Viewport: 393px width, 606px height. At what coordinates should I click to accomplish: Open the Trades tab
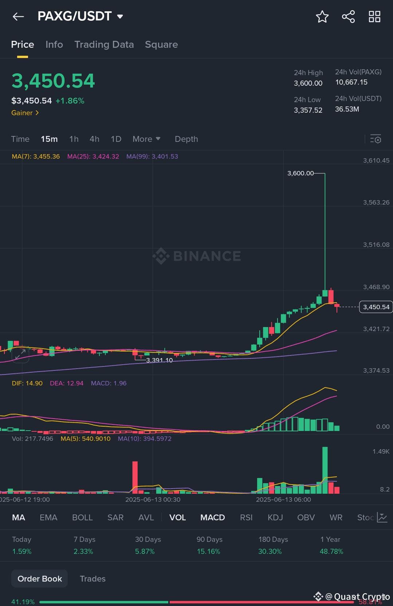pos(93,579)
